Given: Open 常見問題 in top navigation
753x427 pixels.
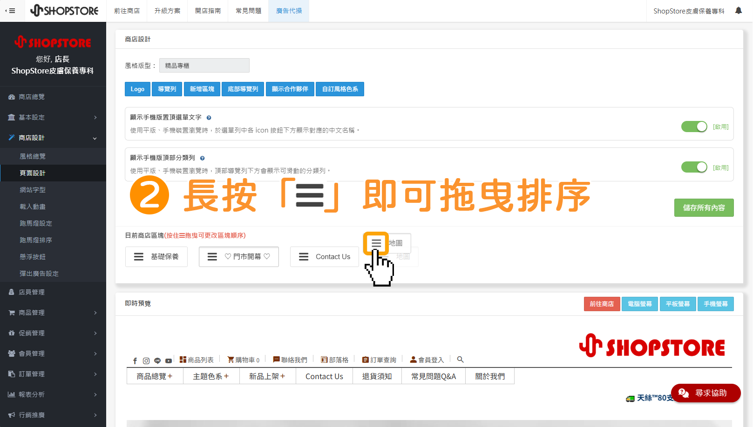Looking at the screenshot, I should click(248, 11).
